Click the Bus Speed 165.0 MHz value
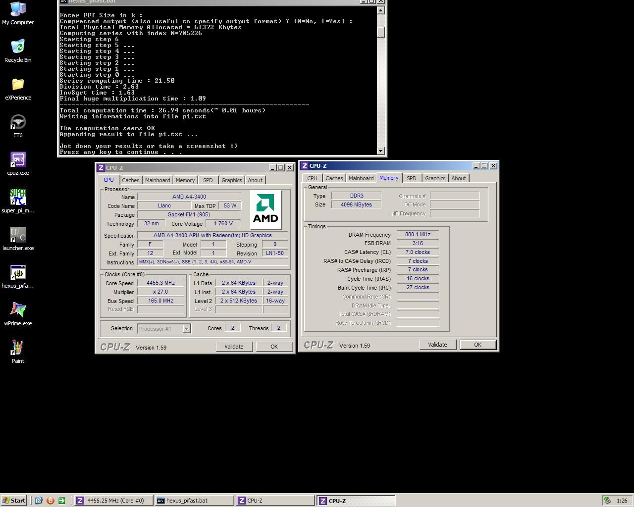The width and height of the screenshot is (634, 507). (160, 301)
